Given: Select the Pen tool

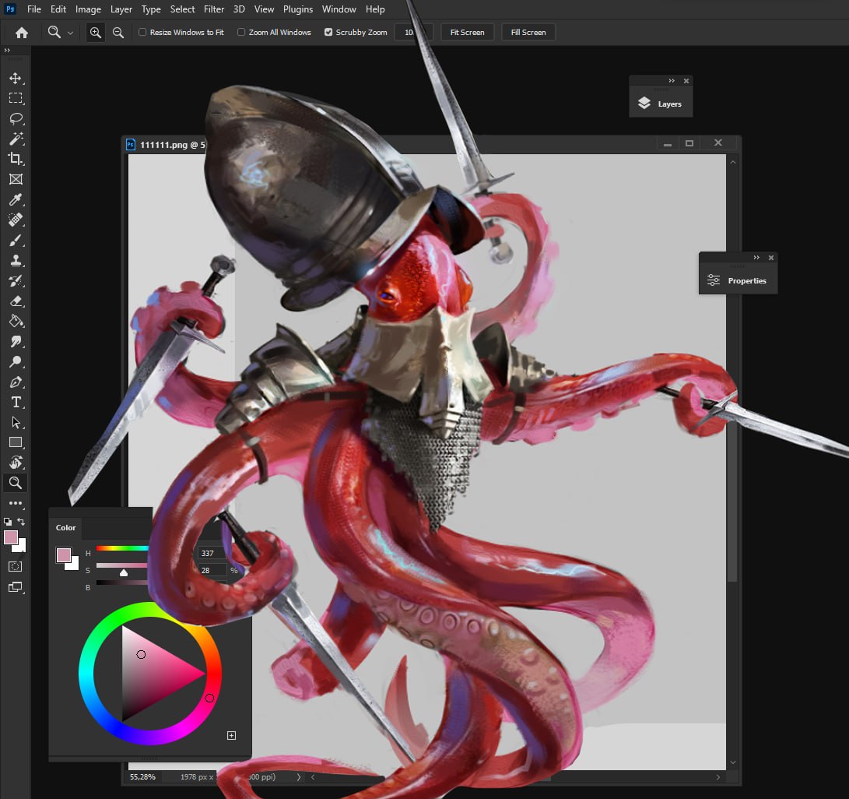Looking at the screenshot, I should pyautogui.click(x=15, y=382).
